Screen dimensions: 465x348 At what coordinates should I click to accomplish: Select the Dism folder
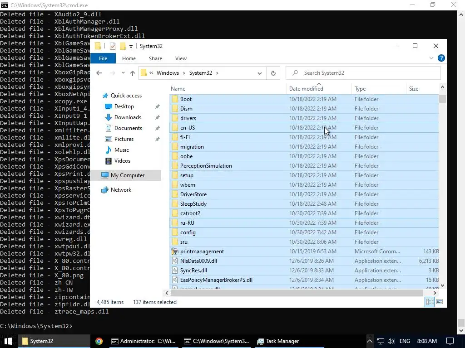304,109
